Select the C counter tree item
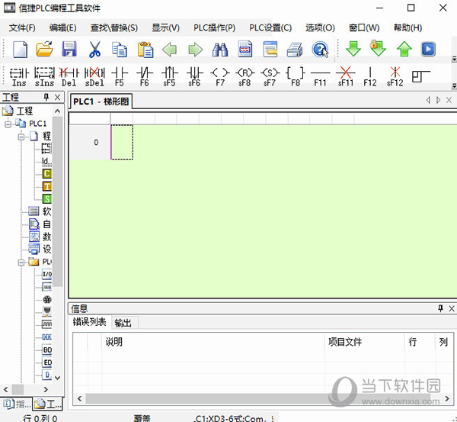457x422 pixels. tap(47, 173)
